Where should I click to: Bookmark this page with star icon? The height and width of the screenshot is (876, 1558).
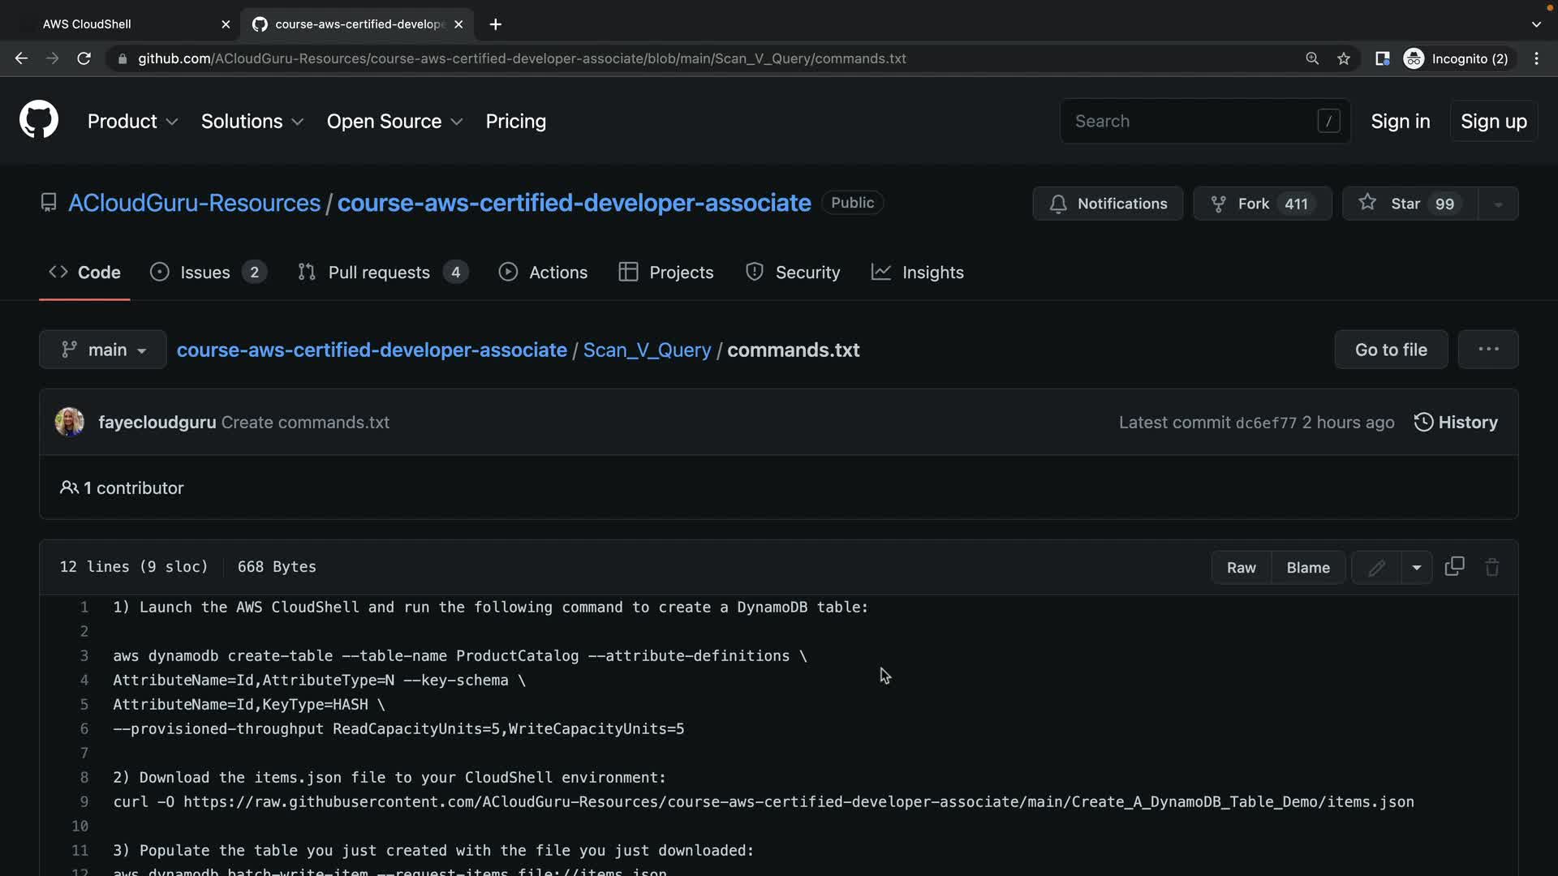pyautogui.click(x=1344, y=58)
